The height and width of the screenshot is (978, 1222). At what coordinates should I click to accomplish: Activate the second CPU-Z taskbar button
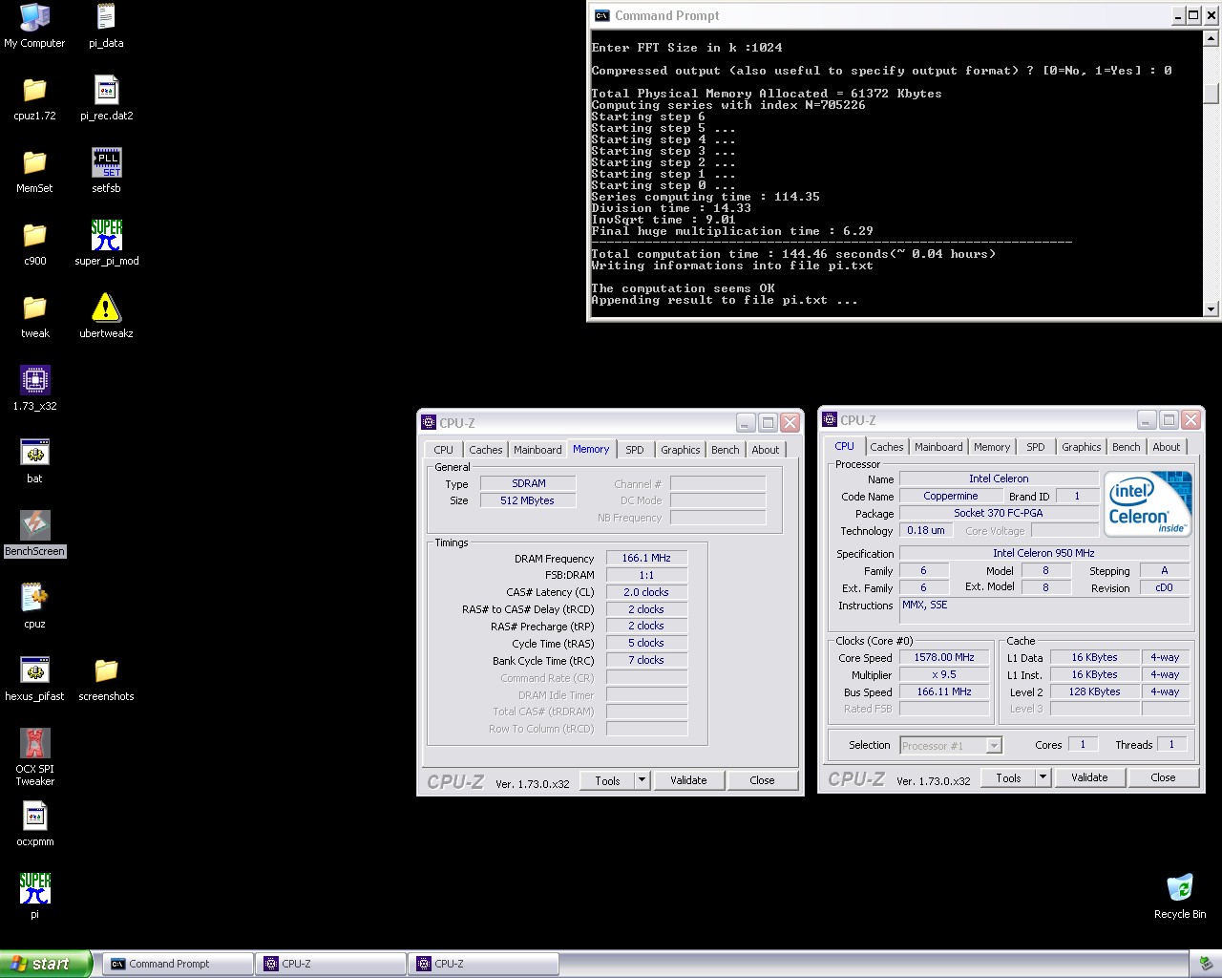click(483, 964)
